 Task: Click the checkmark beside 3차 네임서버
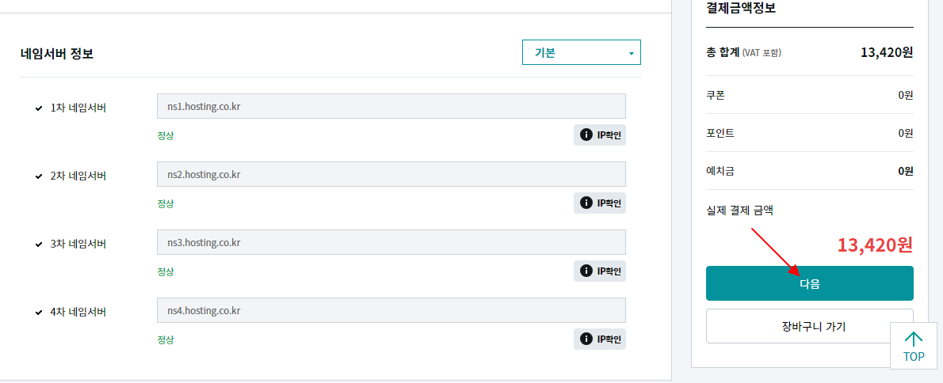click(39, 245)
